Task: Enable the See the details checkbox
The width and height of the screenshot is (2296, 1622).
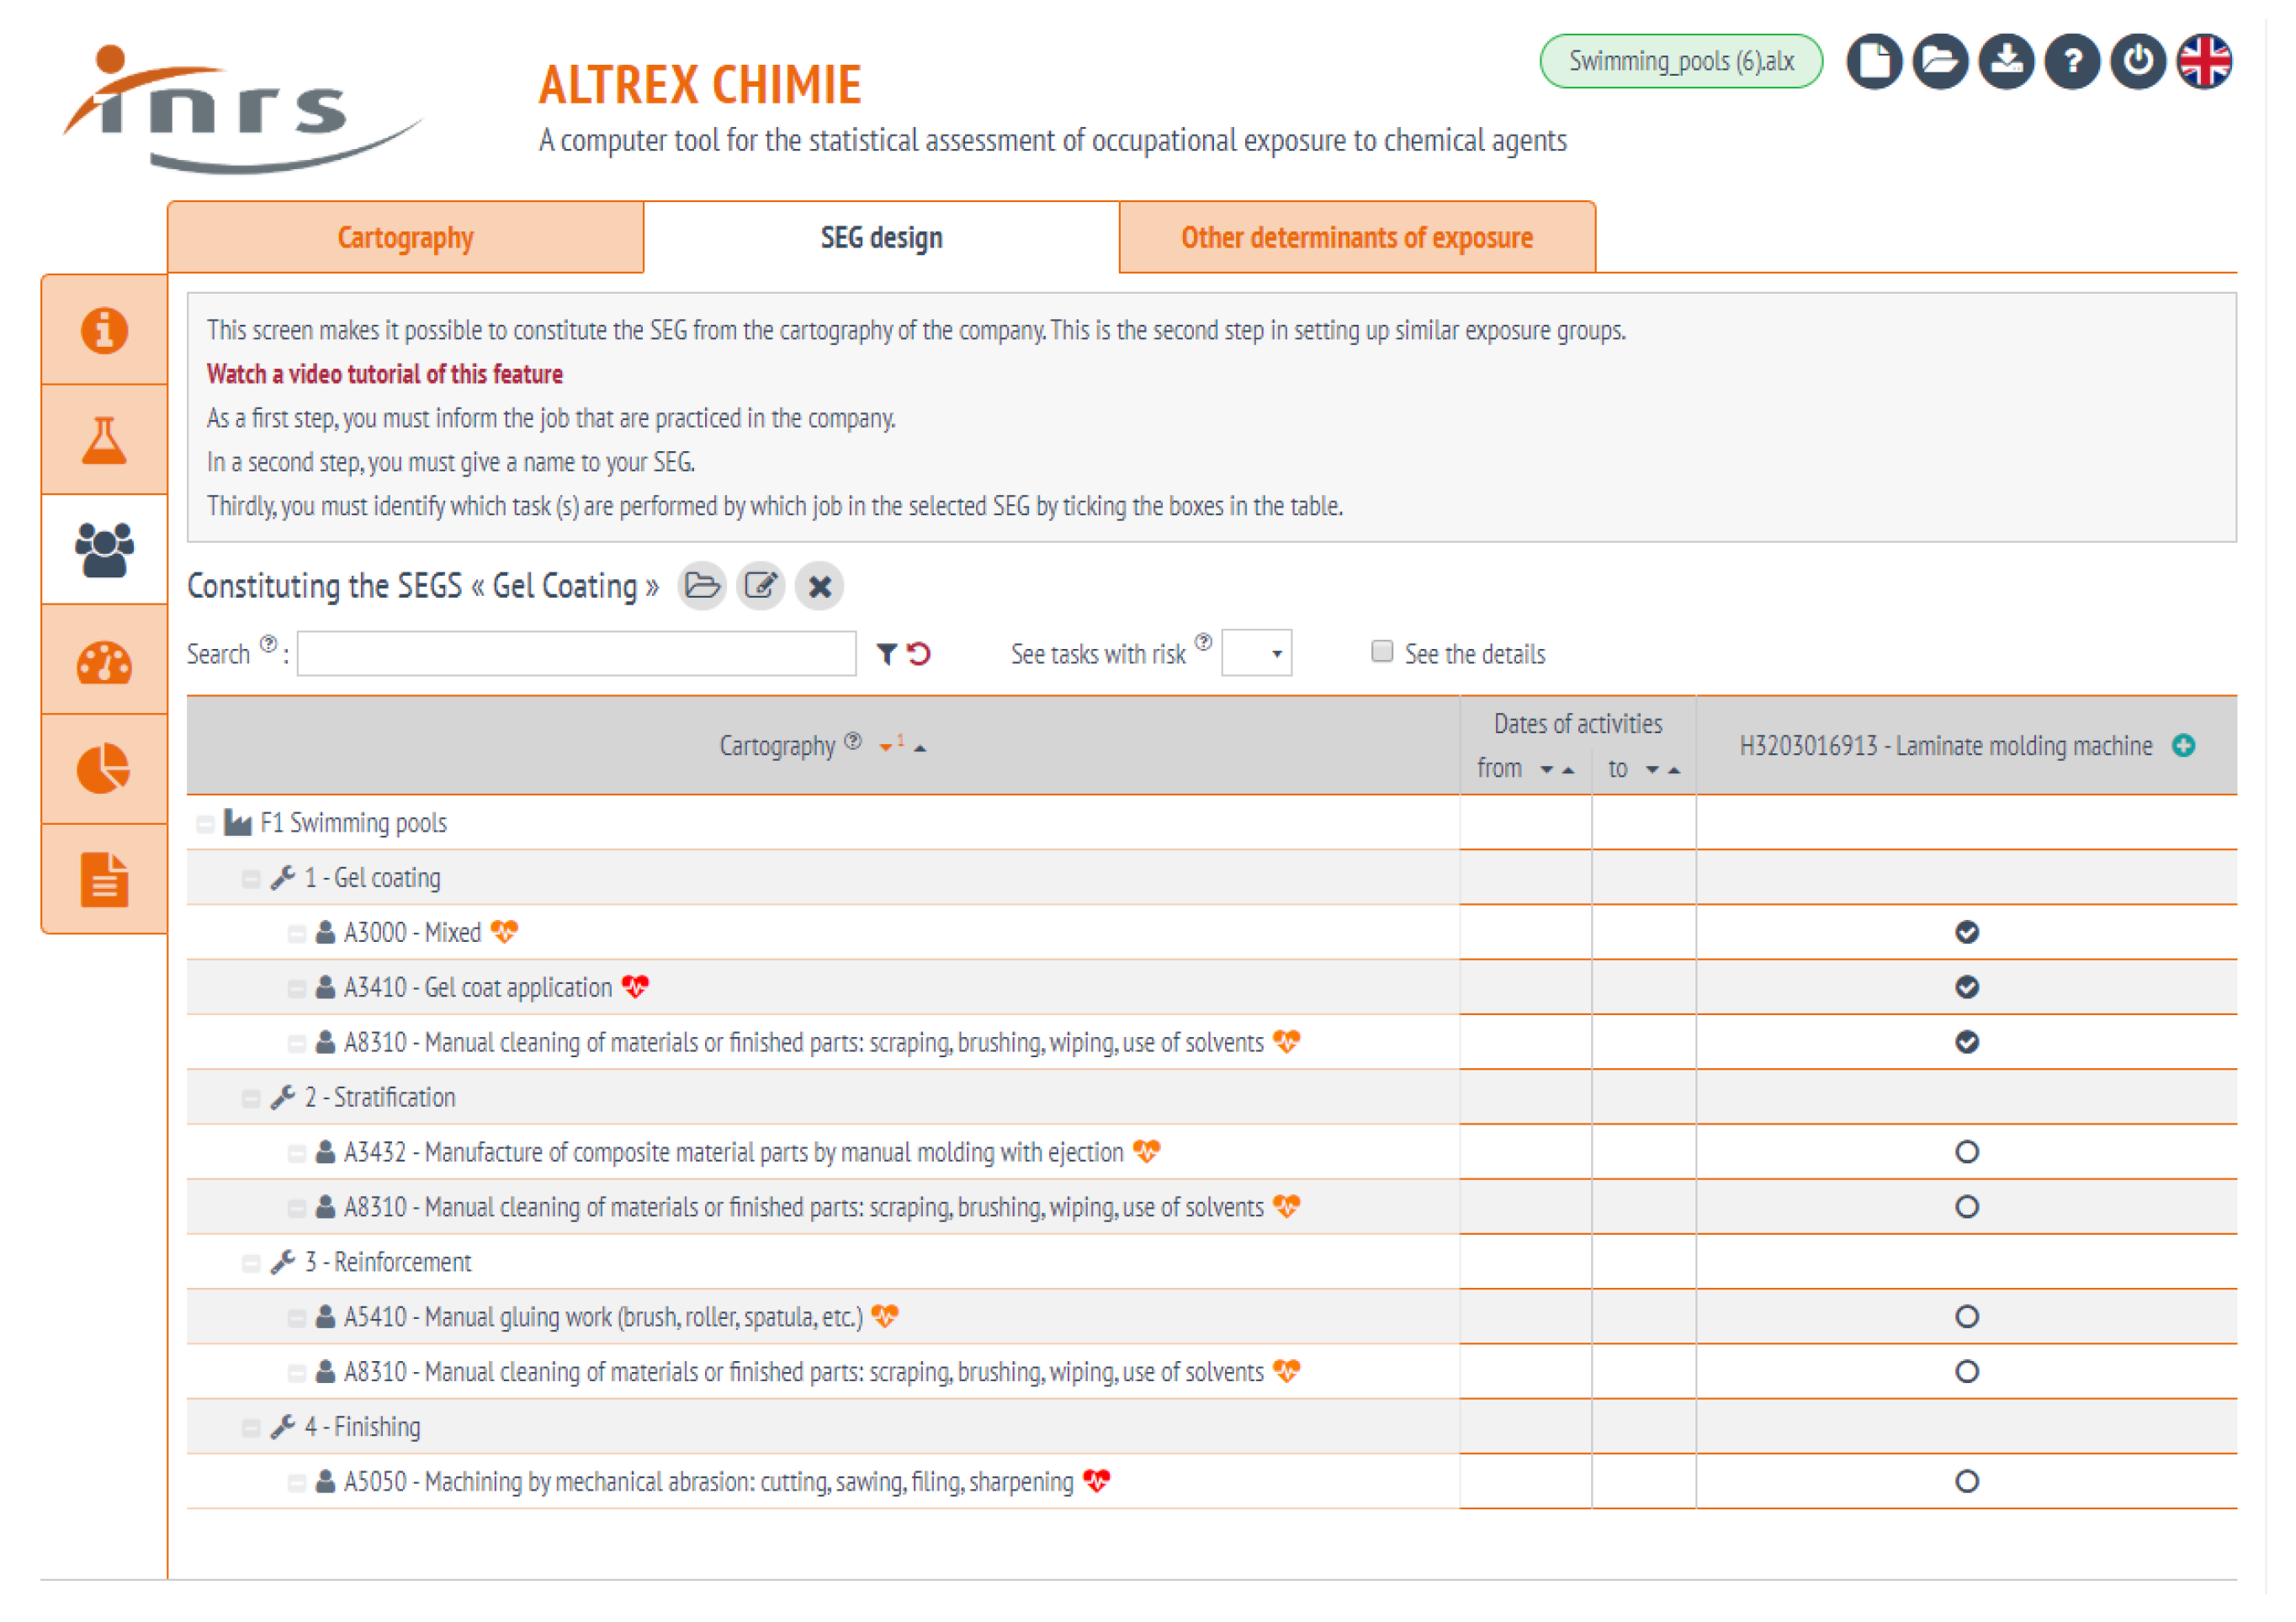Action: pyautogui.click(x=1382, y=652)
